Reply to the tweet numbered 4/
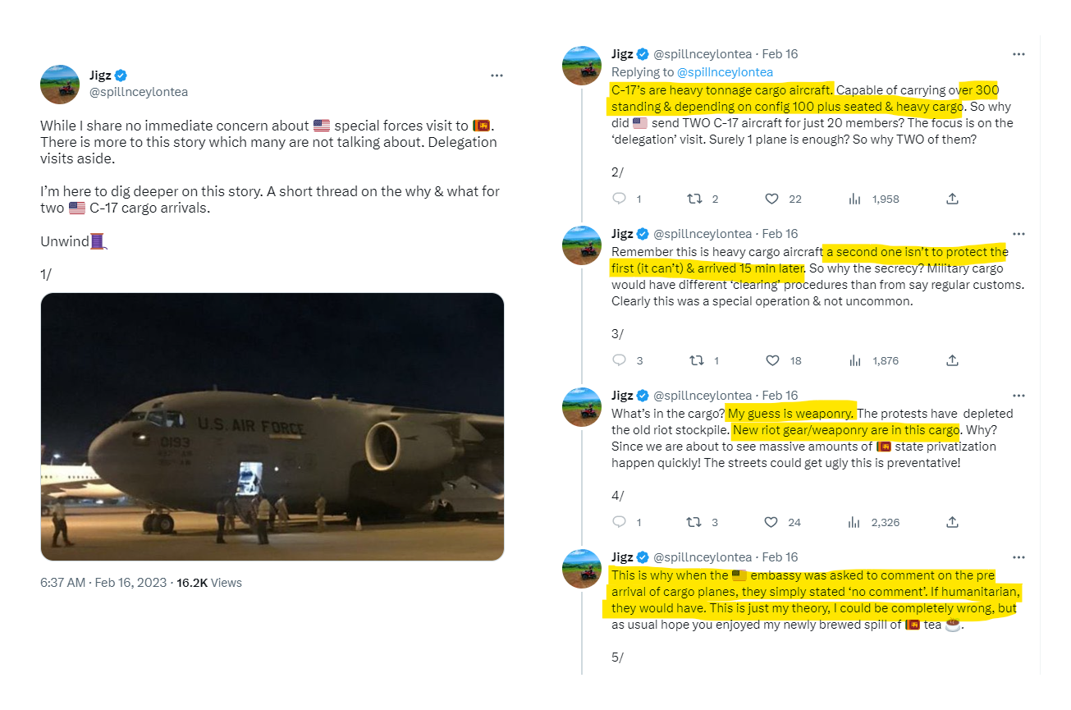Screen dimensions: 1071x710 click(x=620, y=522)
